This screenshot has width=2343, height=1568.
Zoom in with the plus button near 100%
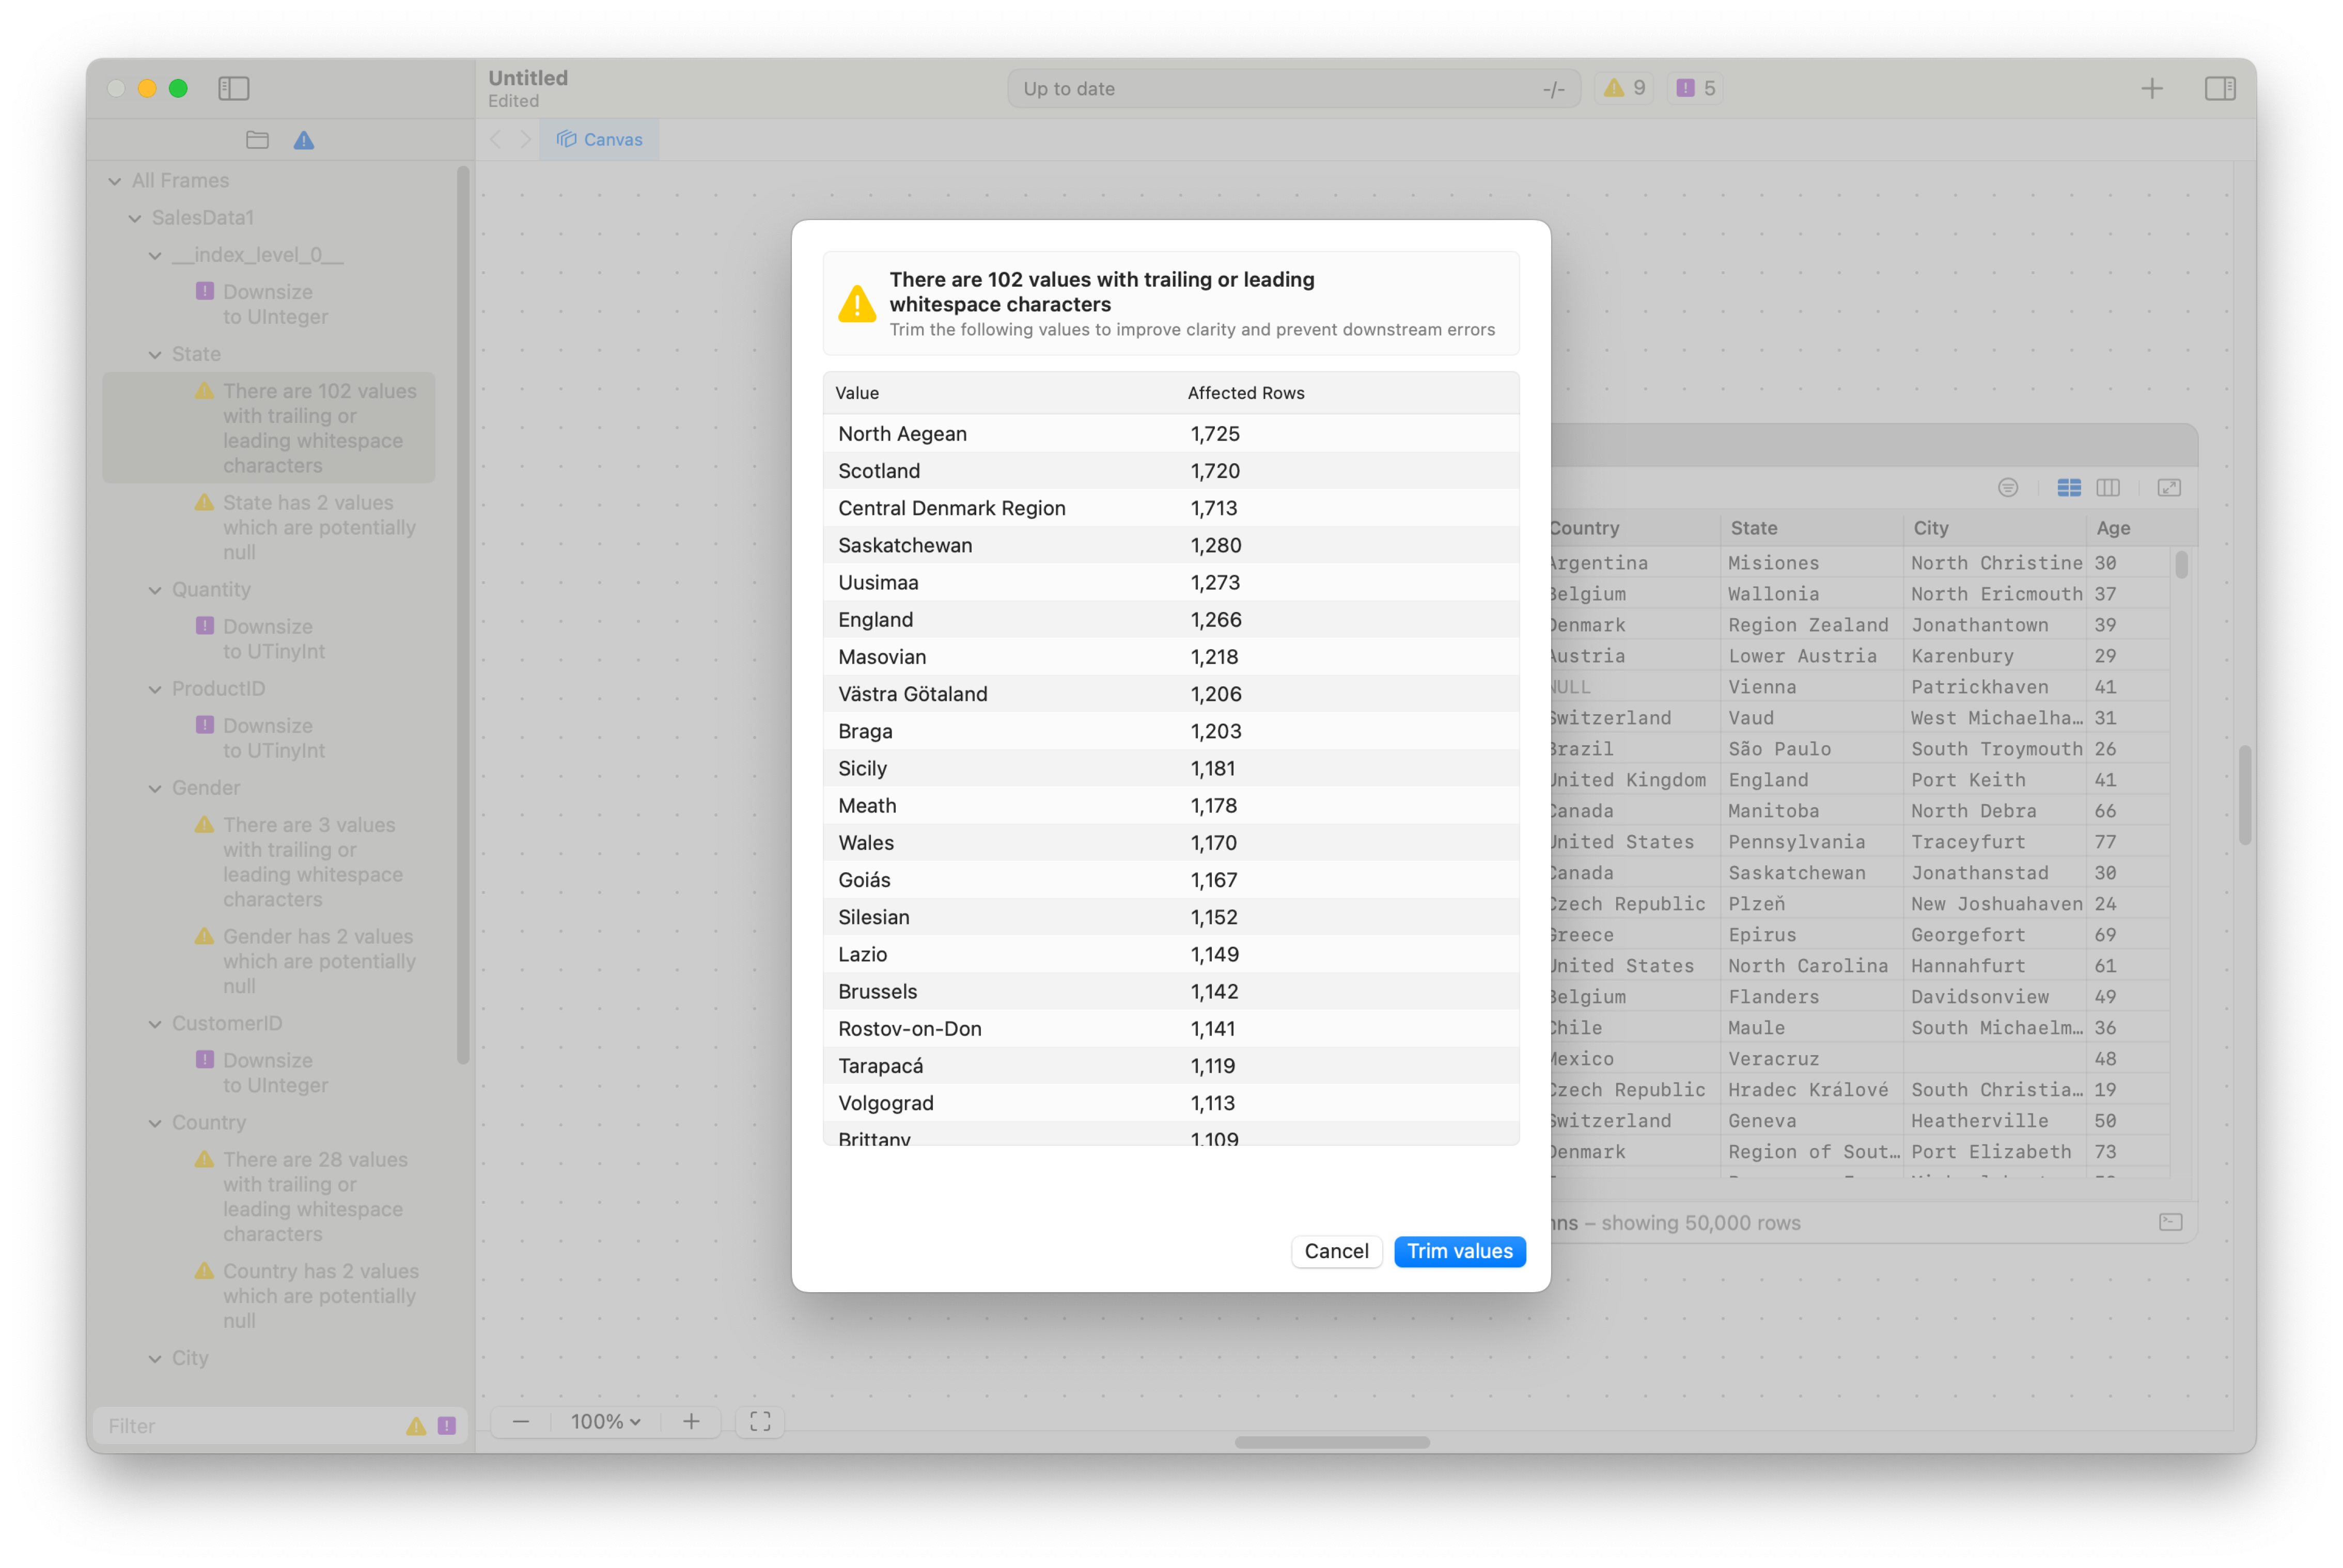tap(691, 1421)
